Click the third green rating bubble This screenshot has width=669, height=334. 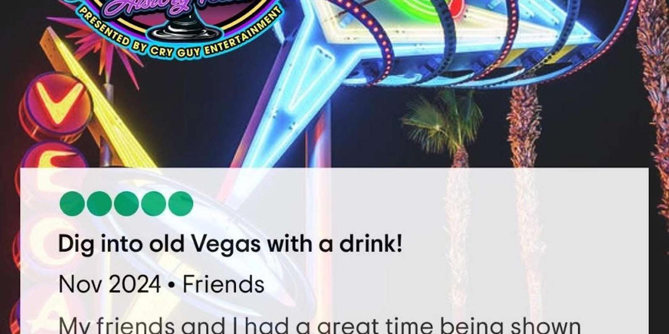click(126, 203)
